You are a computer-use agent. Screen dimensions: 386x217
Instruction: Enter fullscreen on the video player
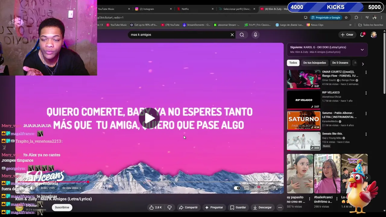pos(276,188)
